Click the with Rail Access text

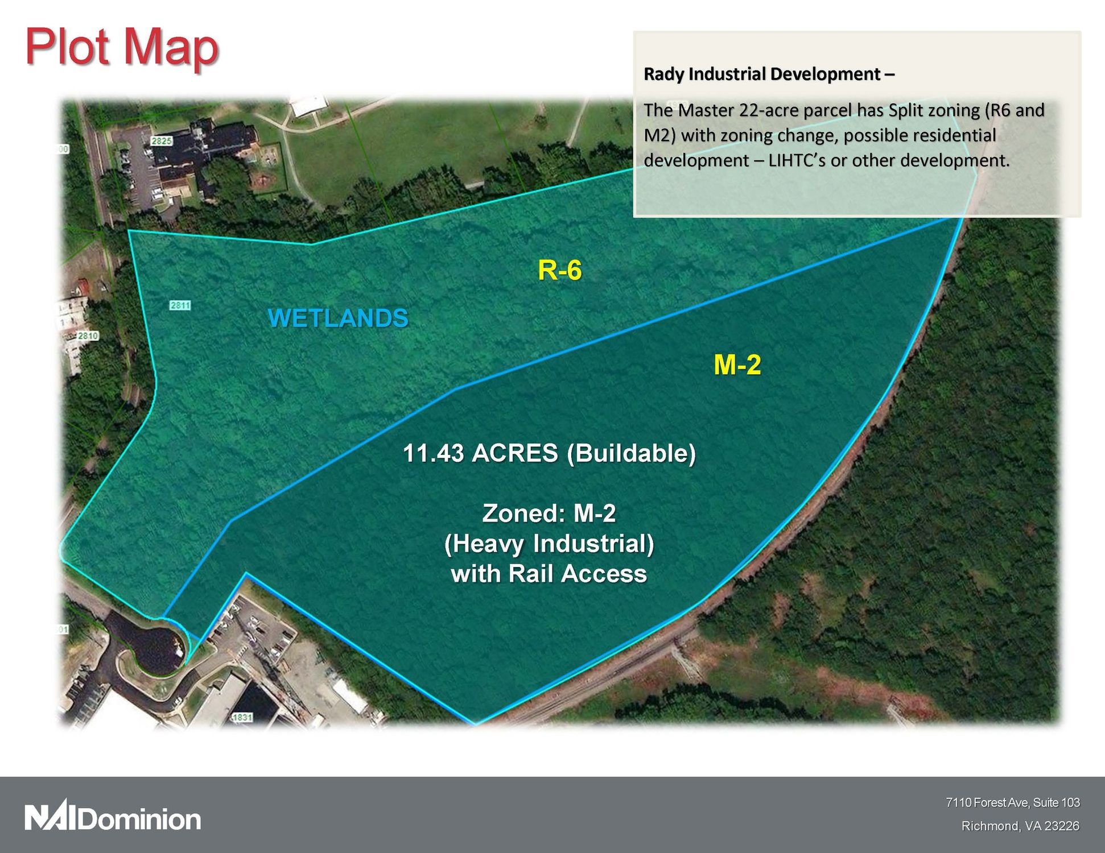549,574
